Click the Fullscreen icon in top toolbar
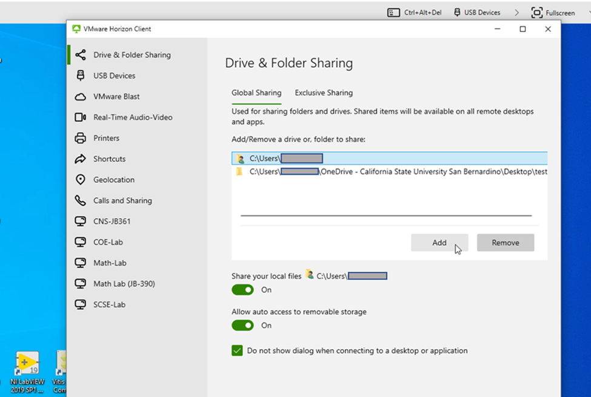The width and height of the screenshot is (591, 397). coord(536,13)
